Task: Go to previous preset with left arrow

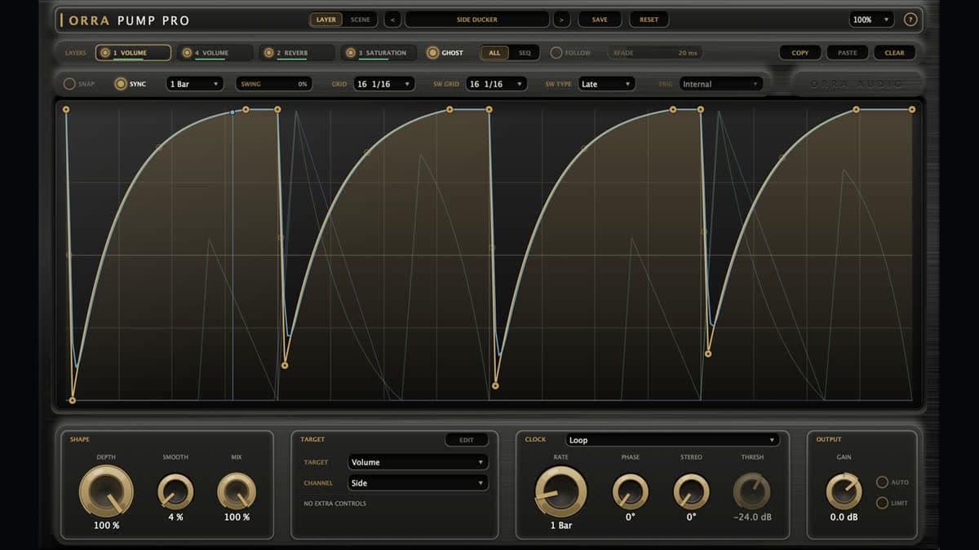Action: point(393,20)
